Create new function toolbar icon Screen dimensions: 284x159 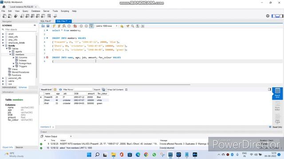(43, 16)
